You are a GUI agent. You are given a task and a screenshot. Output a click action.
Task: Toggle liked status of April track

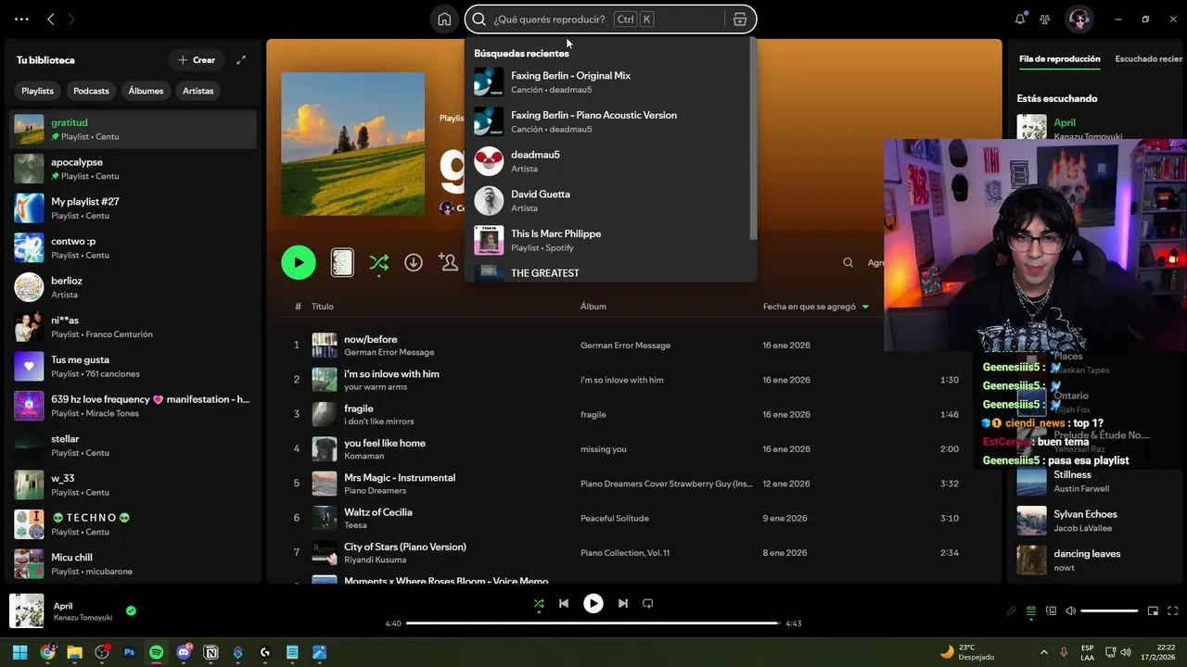[x=131, y=611]
